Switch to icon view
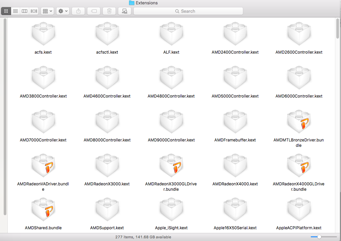 click(6, 11)
